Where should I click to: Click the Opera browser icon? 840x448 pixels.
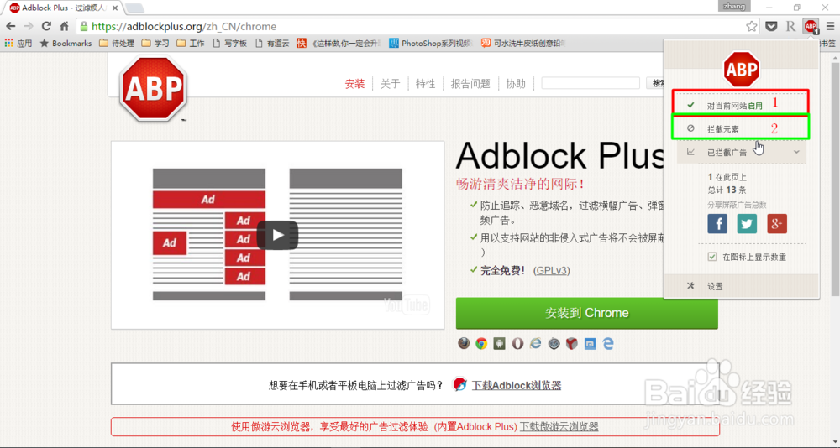pyautogui.click(x=517, y=343)
